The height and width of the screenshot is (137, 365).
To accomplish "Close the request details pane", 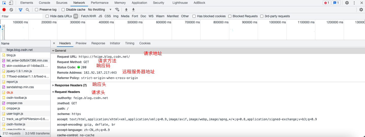I will tap(54, 43).
